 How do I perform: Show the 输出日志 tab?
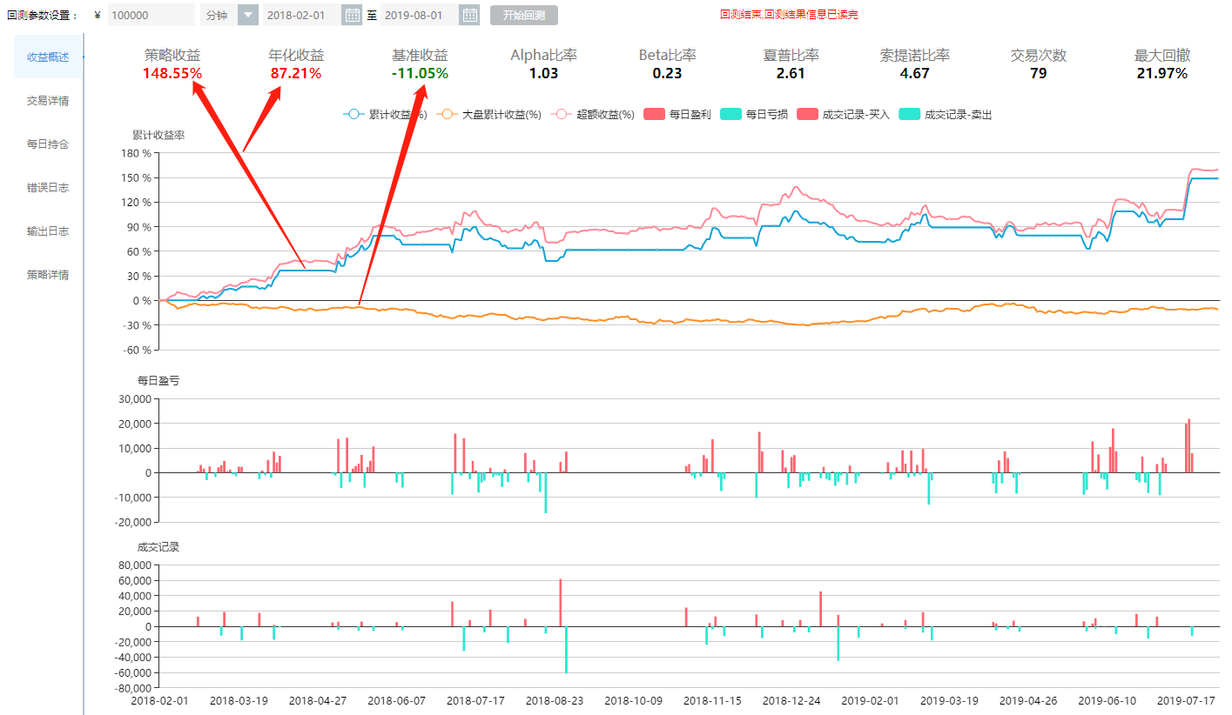48,231
